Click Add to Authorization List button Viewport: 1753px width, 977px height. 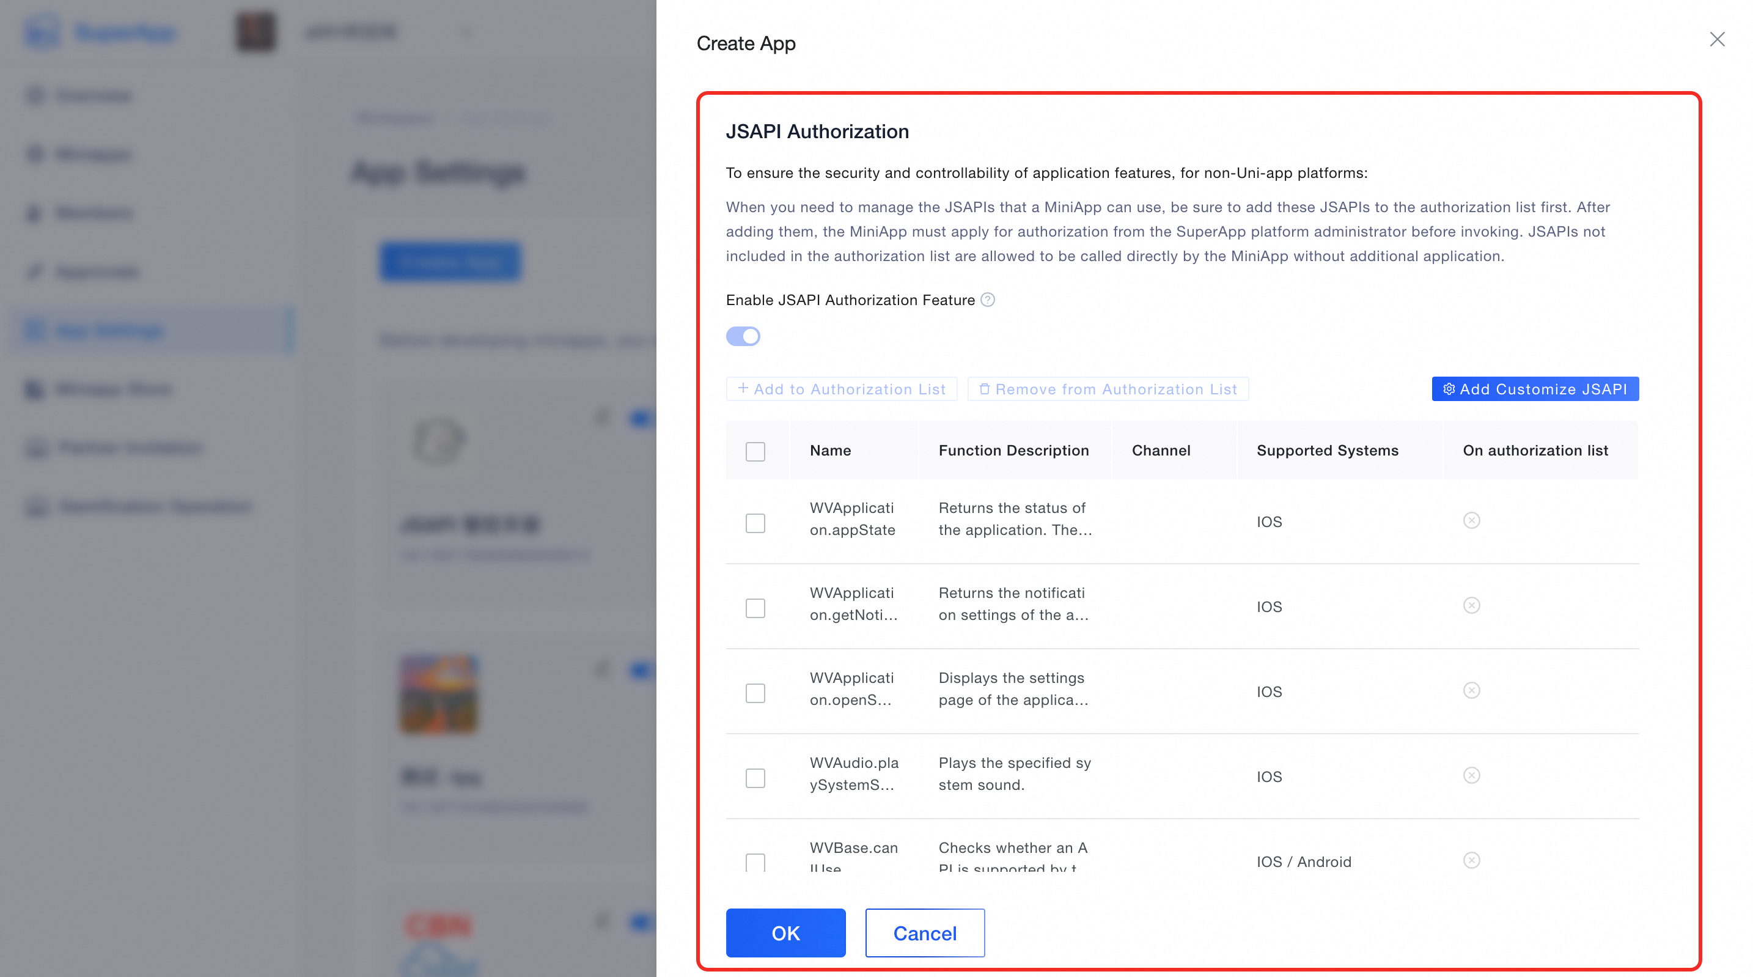pyautogui.click(x=842, y=389)
